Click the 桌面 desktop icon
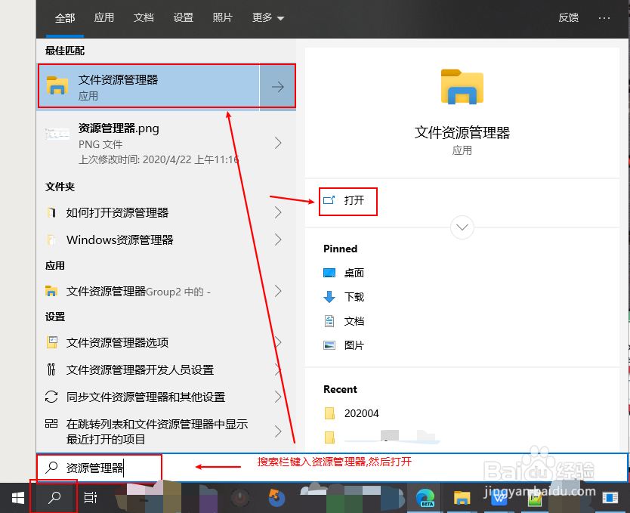Image resolution: width=630 pixels, height=513 pixels. pos(329,273)
